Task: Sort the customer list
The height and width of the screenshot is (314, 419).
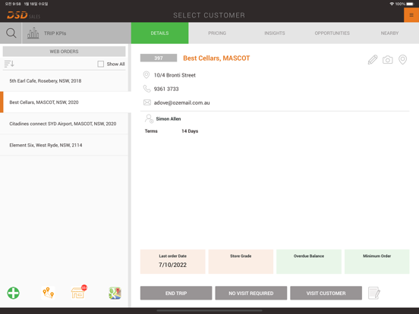Action: point(9,64)
